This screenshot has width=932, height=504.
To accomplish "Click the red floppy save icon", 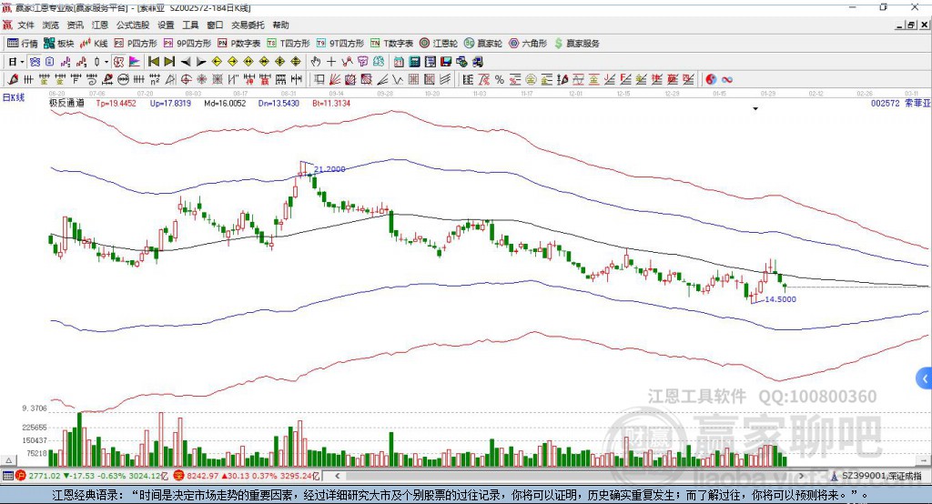I will click(x=446, y=62).
